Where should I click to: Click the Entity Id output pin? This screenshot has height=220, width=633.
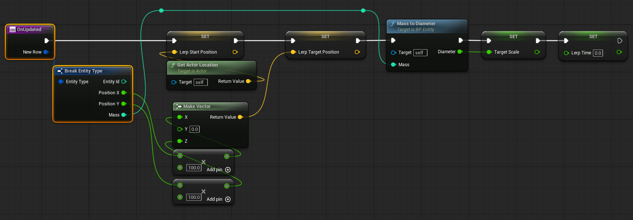[x=124, y=82]
